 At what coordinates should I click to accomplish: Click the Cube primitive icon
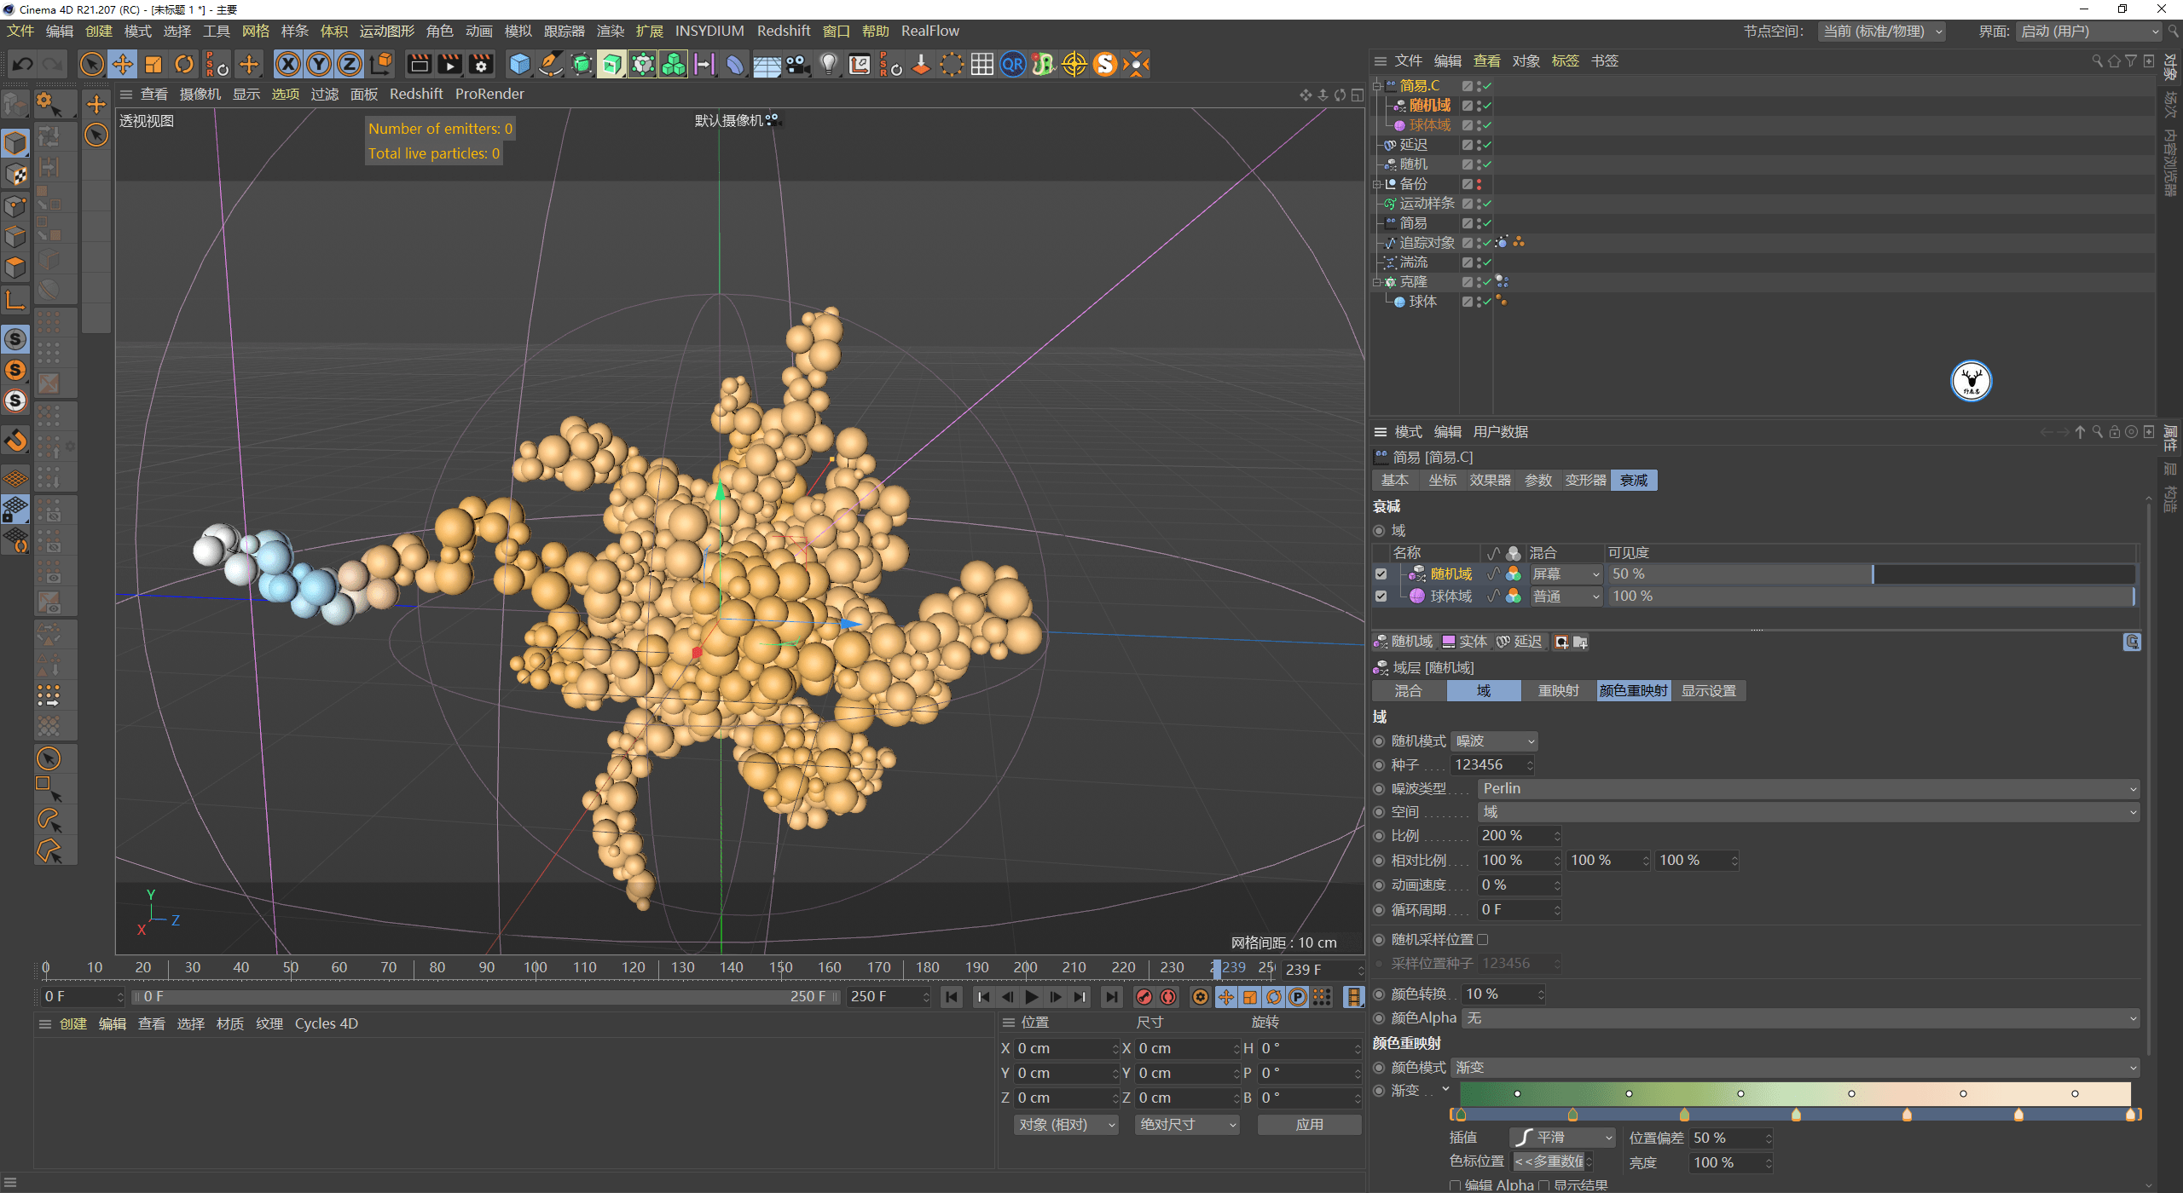[x=518, y=64]
